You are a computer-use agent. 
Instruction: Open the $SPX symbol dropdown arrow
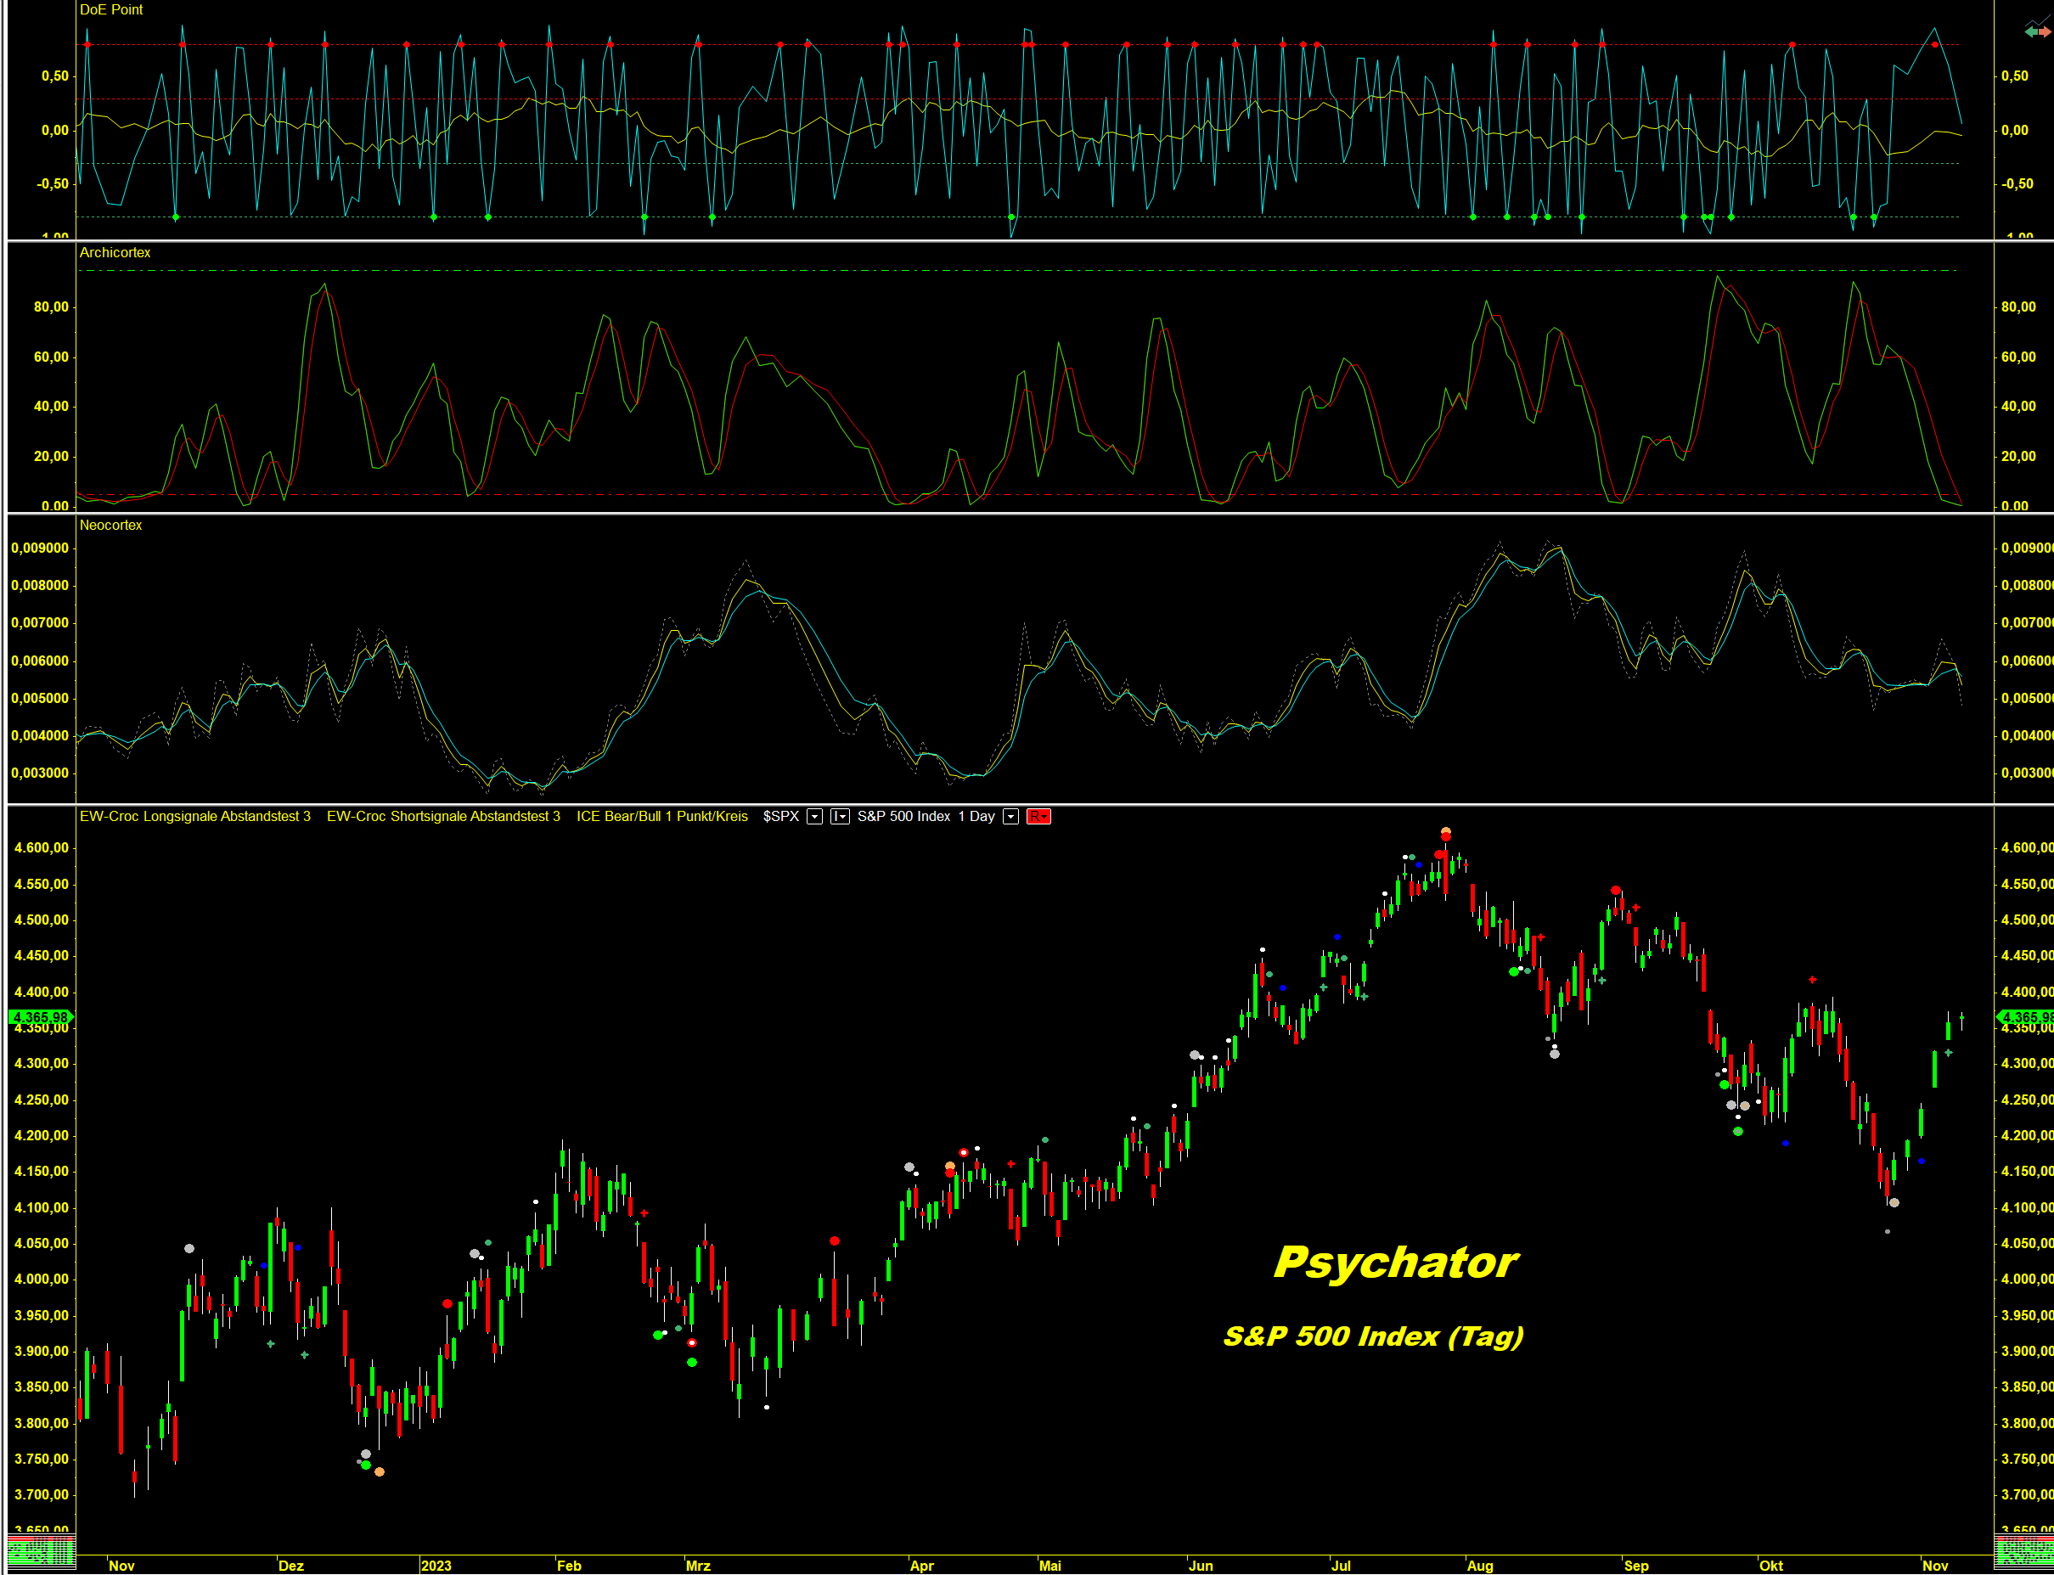tap(814, 817)
